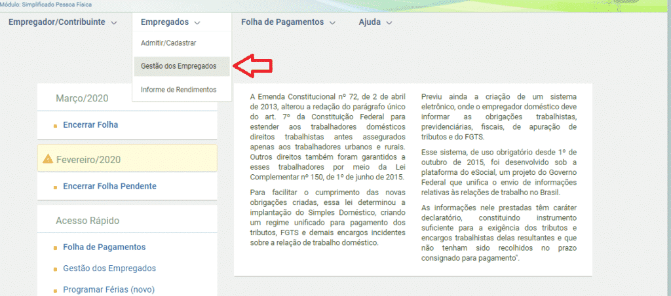Select the Março/2020 heading
The height and width of the screenshot is (296, 671).
82,98
